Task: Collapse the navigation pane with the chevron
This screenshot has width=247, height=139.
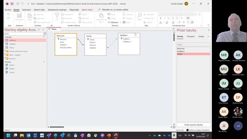Action: point(43,30)
